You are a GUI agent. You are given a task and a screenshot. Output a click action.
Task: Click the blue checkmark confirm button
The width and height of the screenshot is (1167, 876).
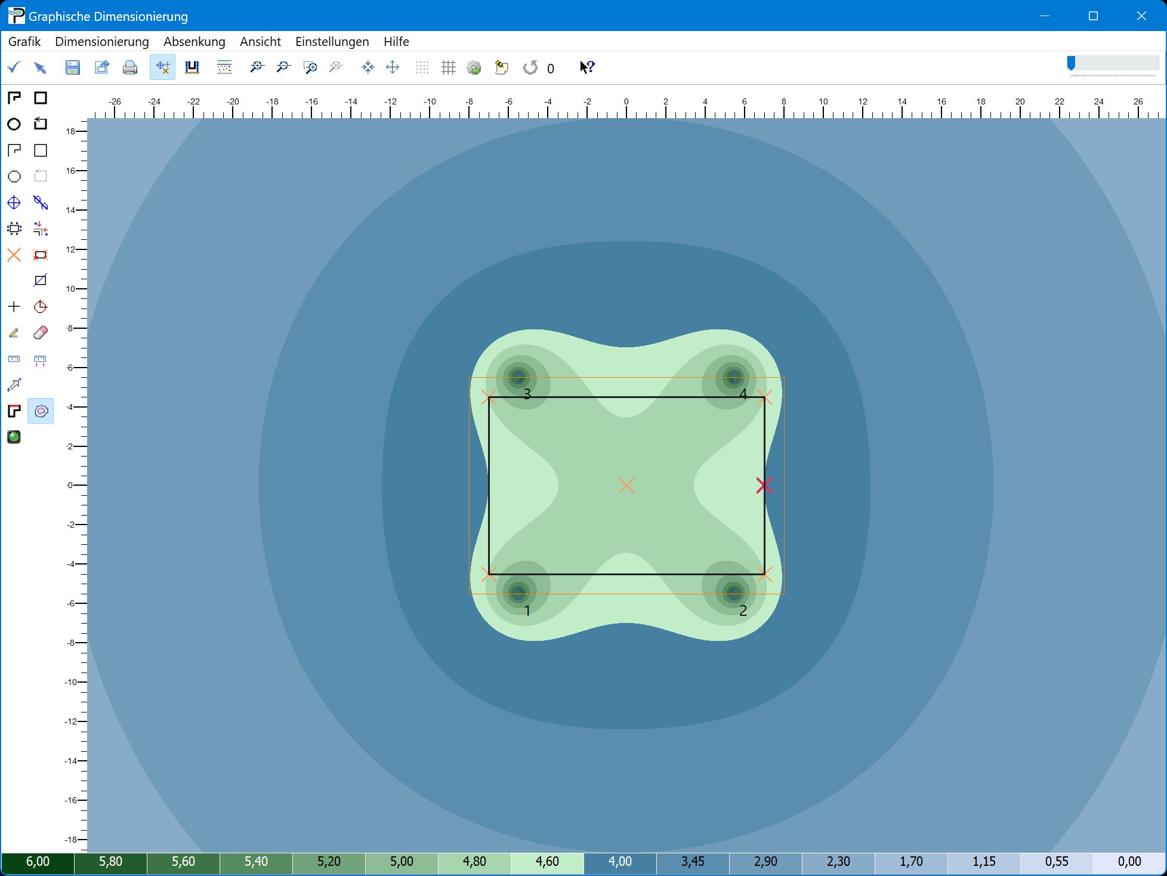point(14,67)
